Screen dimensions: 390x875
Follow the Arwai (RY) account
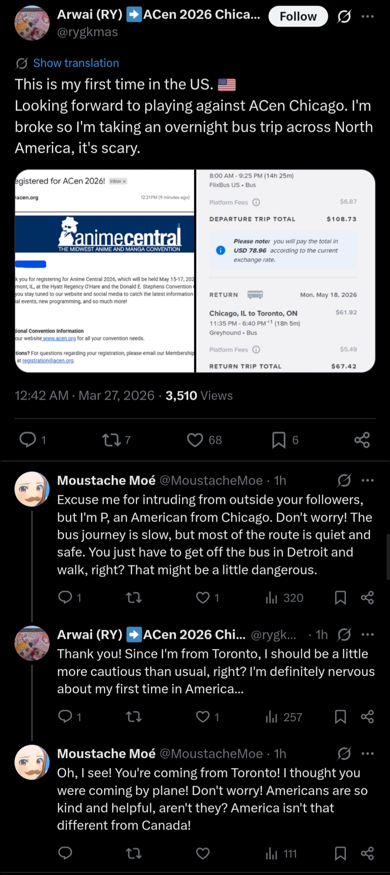[x=298, y=16]
